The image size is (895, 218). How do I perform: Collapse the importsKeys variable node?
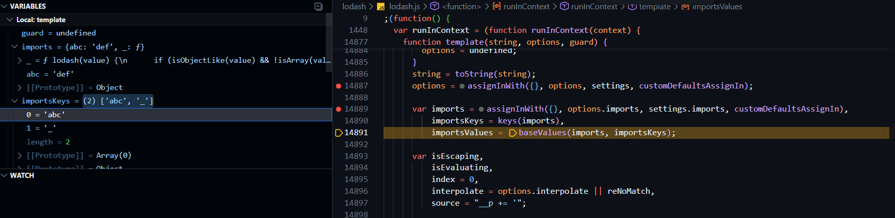click(15, 101)
